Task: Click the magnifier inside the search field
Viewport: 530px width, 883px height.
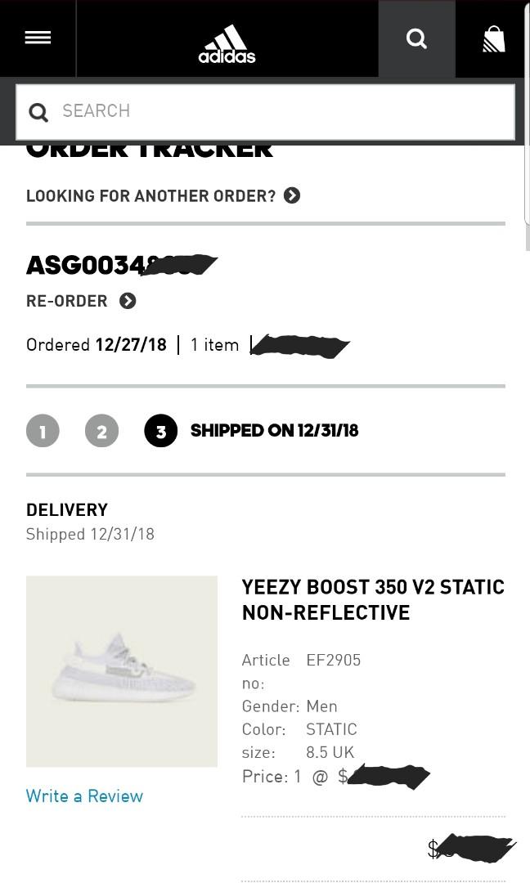Action: (x=38, y=112)
